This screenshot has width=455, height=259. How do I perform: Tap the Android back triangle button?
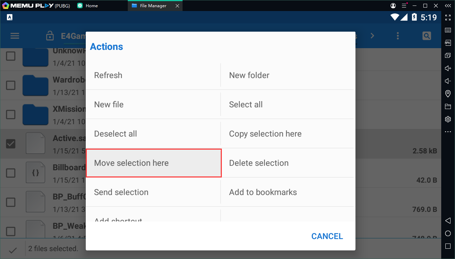tap(448, 220)
